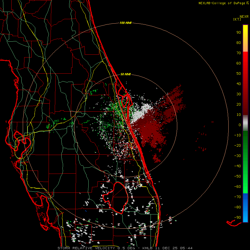Viewport: 250px width, 250px height.
Task: Click the NEXR label above the color scale
Action: point(244,17)
